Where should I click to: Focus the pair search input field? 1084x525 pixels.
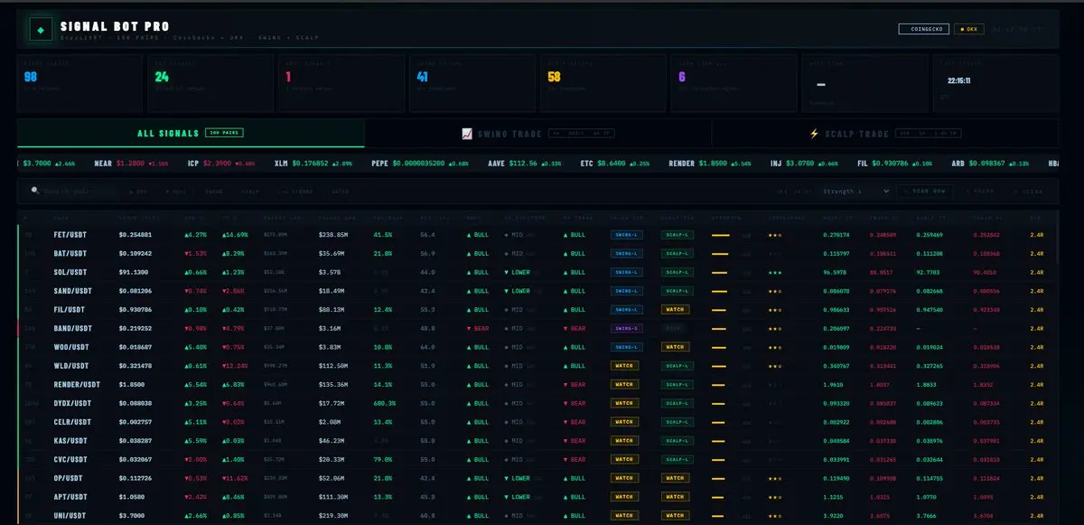point(81,192)
